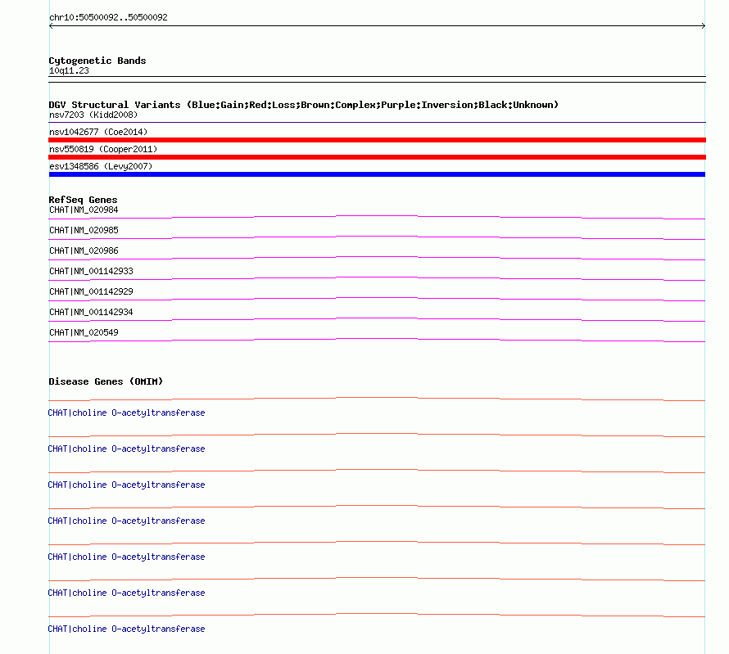This screenshot has height=654, width=729.
Task: Open the first CHAT|choline O-acetyltransferase OMIM link
Action: click(x=126, y=413)
